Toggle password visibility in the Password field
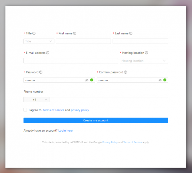This screenshot has height=173, width=192. (x=87, y=80)
